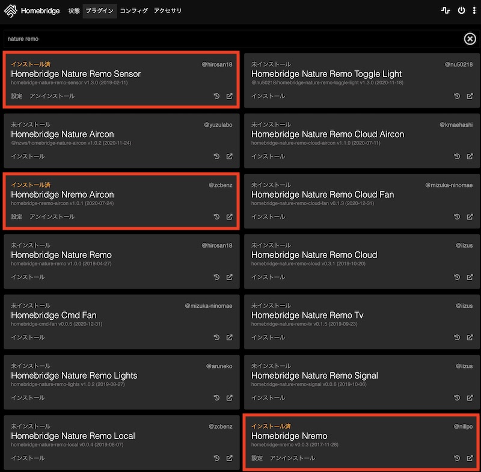Screen dimensions: 481x472
Task: Open external link for Homebridge Nature Aircon
Action: pos(230,156)
